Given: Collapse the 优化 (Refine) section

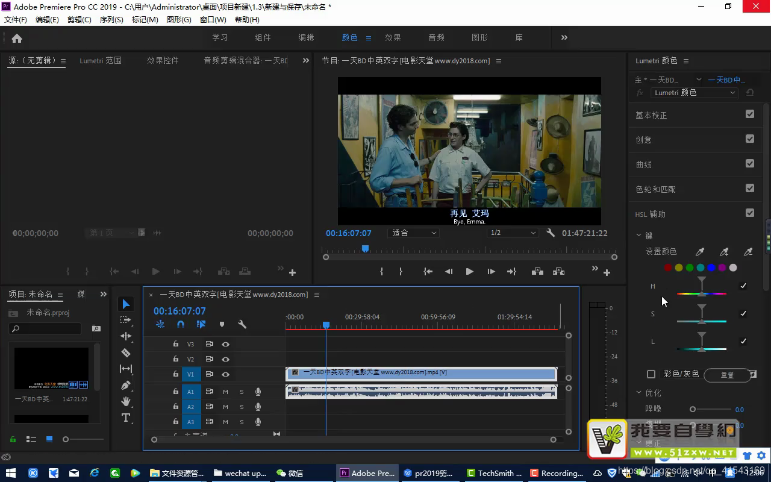Looking at the screenshot, I should click(639, 393).
